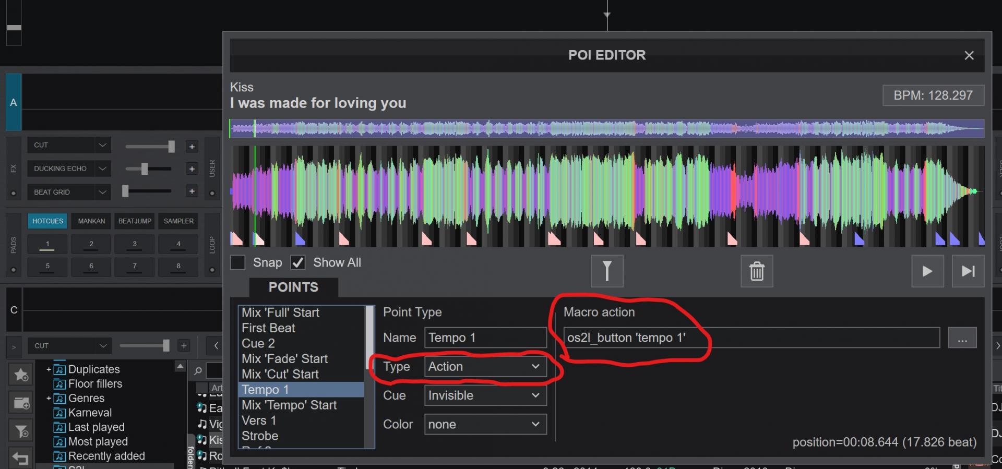This screenshot has width=1002, height=469.
Task: Skip to next point button
Action: click(x=968, y=271)
